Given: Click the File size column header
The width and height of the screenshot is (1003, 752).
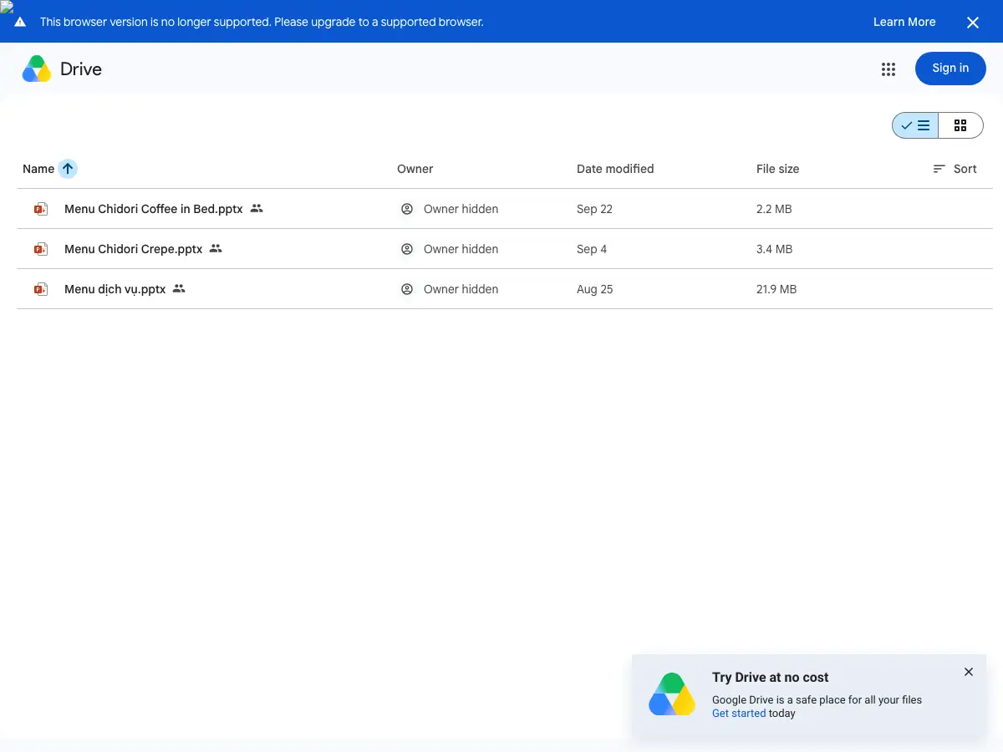Looking at the screenshot, I should 777,169.
